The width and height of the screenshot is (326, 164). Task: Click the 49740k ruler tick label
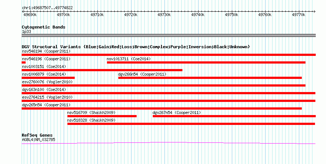click(x=198, y=15)
